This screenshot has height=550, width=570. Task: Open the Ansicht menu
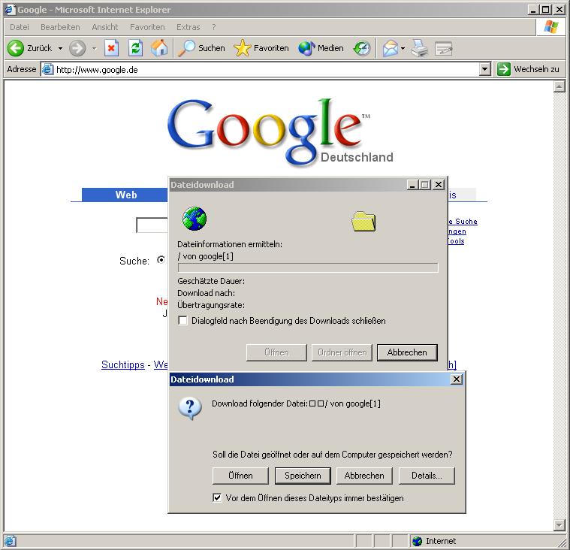point(104,27)
